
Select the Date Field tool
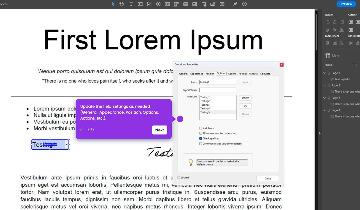204,4
